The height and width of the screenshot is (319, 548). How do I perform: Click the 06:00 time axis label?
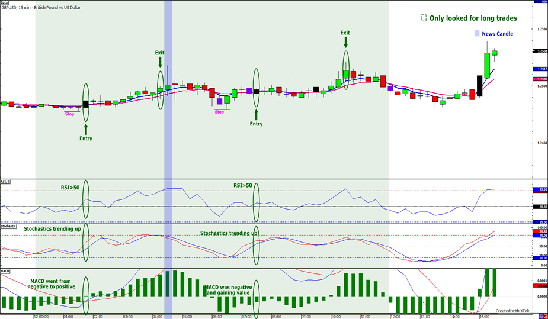click(x=217, y=317)
